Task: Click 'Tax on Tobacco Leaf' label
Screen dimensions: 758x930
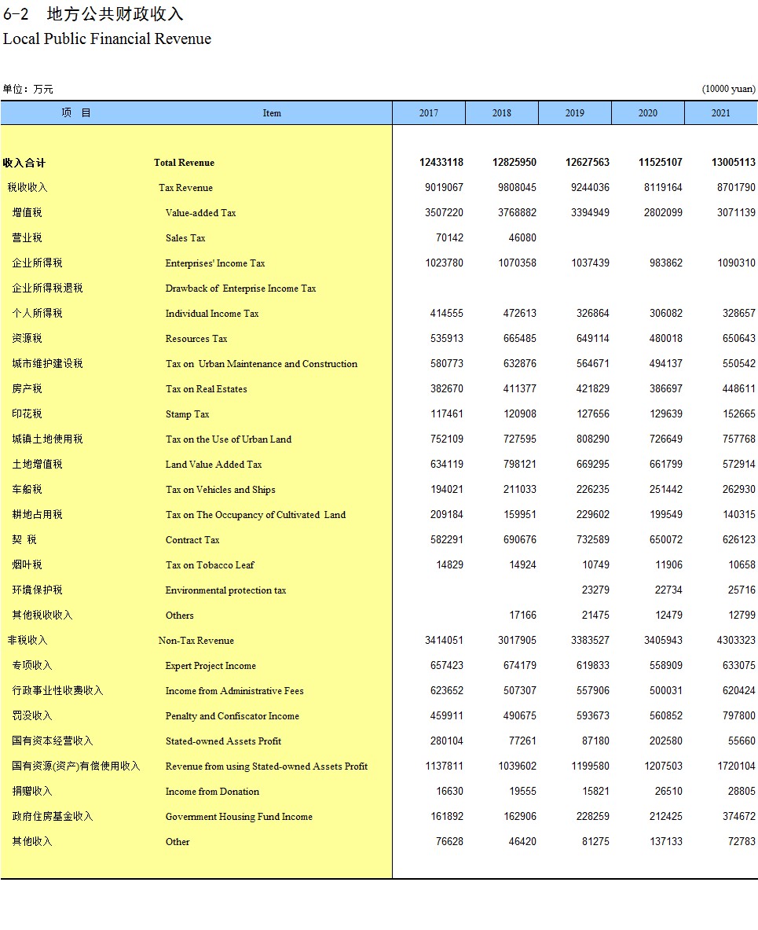Action: point(210,565)
